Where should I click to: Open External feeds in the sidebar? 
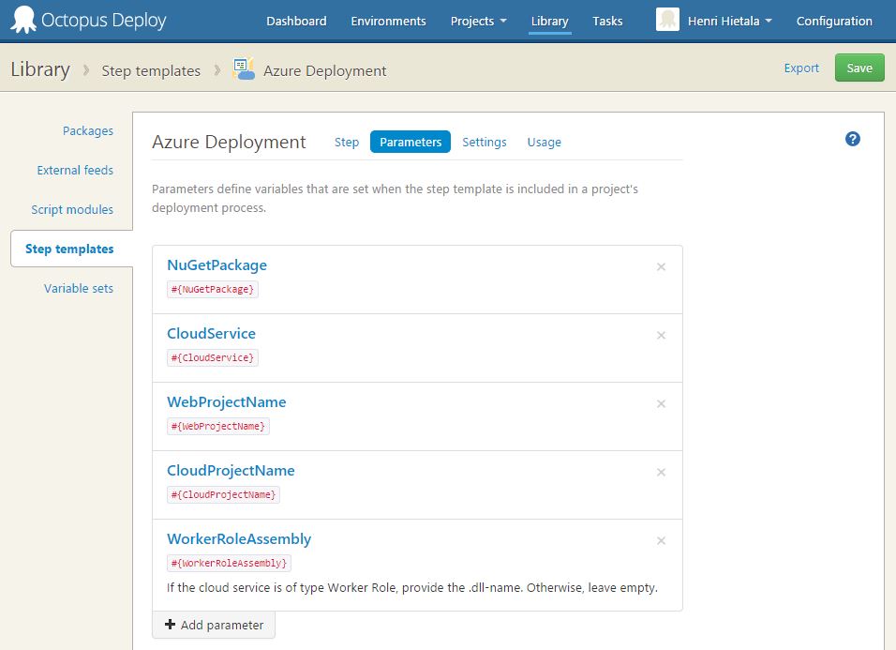[x=75, y=171]
